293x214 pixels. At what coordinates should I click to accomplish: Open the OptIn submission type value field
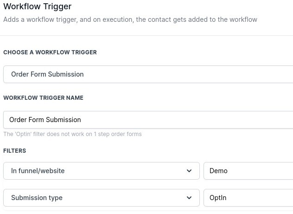tap(248, 198)
